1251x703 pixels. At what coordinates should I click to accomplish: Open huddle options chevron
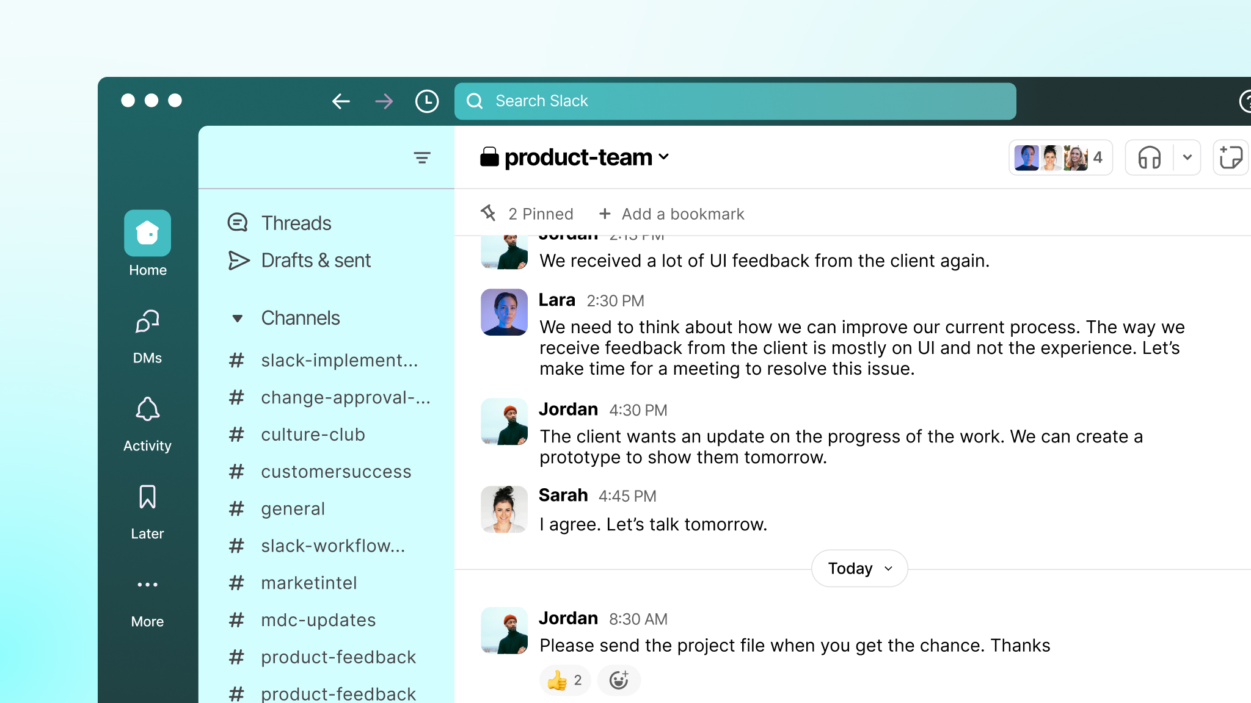(1187, 157)
